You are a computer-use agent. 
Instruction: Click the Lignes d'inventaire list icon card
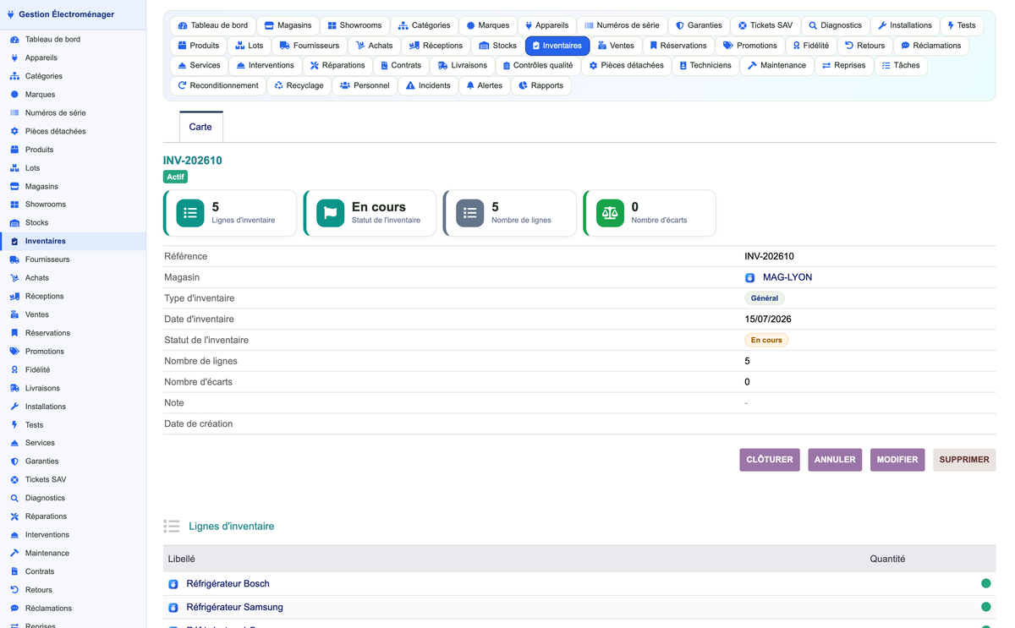[190, 213]
